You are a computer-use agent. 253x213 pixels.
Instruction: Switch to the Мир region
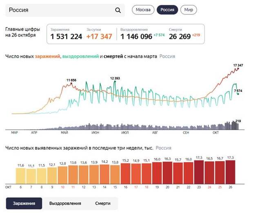tap(189, 10)
